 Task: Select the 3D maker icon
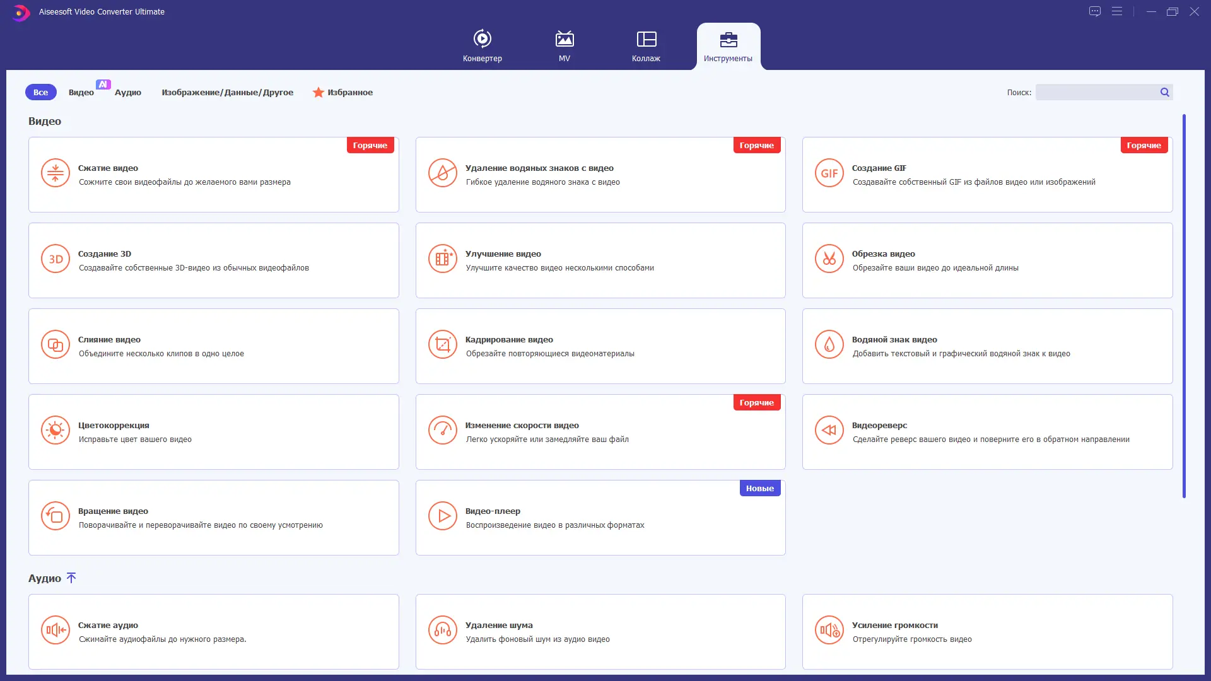pos(56,259)
